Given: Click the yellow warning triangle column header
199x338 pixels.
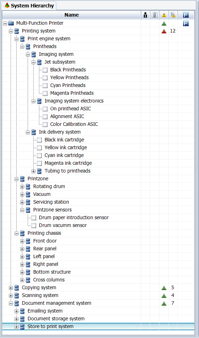Looking at the screenshot, I should pyautogui.click(x=164, y=15).
